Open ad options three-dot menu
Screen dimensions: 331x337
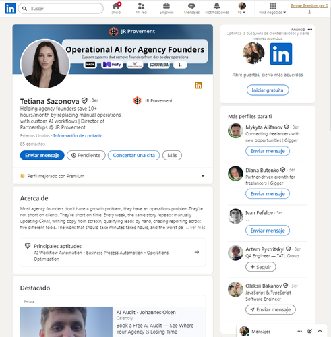[x=310, y=29]
